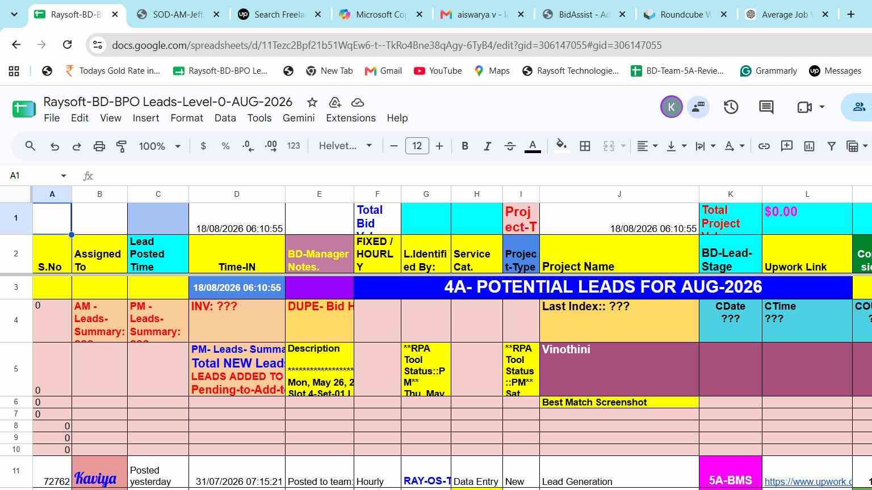This screenshot has height=490, width=872.
Task: Open the Grammarly bookmark
Action: [x=769, y=71]
